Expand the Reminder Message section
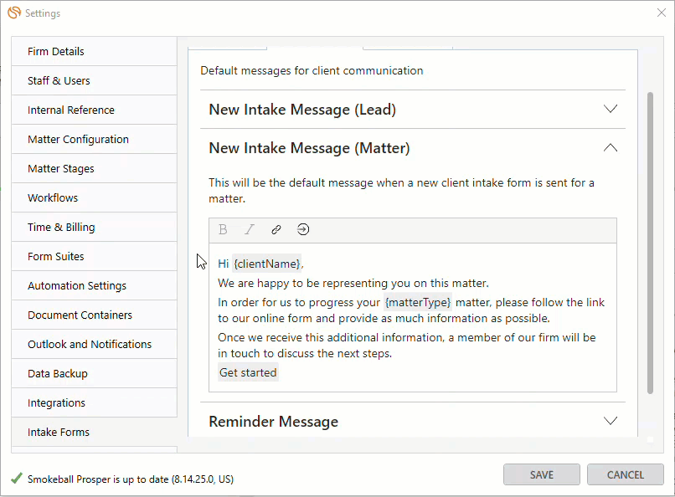Viewport: 675px width, 497px height. point(611,421)
